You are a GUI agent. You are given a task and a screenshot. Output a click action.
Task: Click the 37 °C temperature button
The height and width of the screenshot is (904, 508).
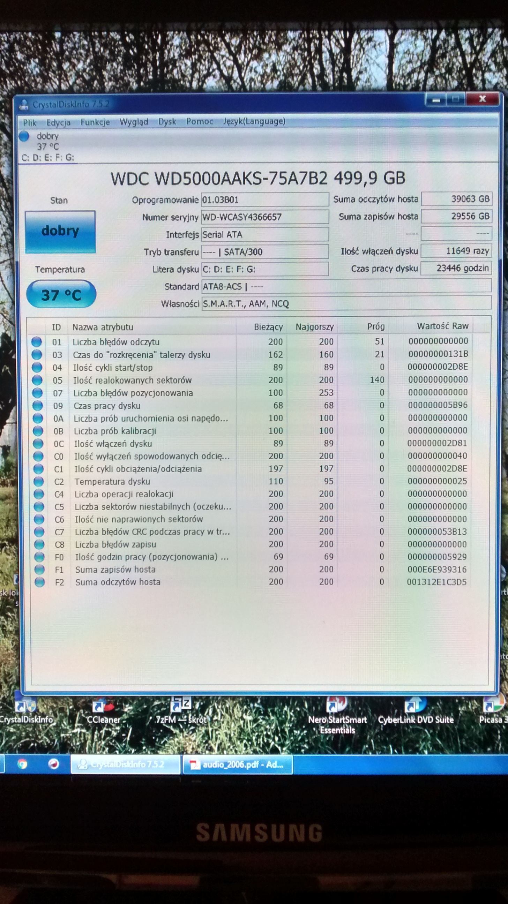coord(61,294)
